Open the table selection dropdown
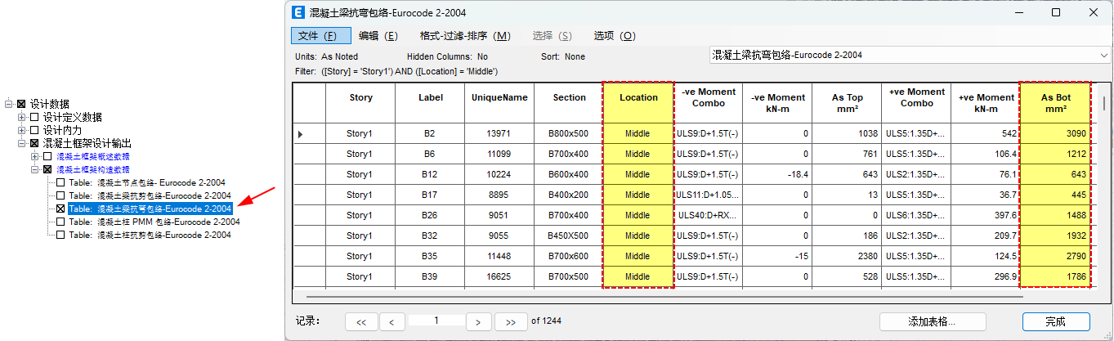This screenshot has width=1114, height=341. [x=1104, y=55]
